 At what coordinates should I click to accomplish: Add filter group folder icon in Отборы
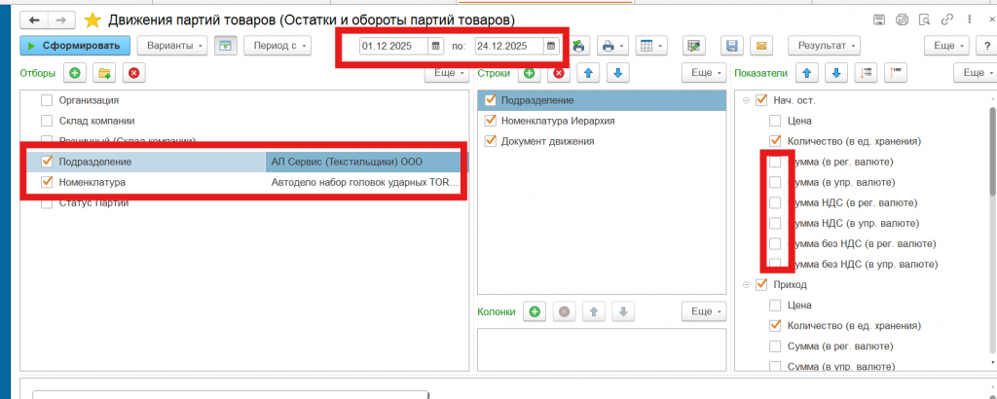point(104,73)
